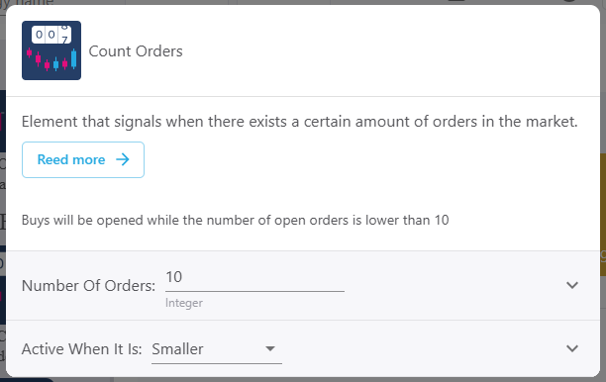606x382 pixels.
Task: Click the value 10 in orders field
Action: pos(174,277)
